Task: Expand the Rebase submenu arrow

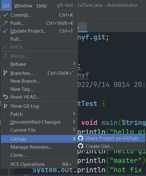Action: click(x=74, y=64)
